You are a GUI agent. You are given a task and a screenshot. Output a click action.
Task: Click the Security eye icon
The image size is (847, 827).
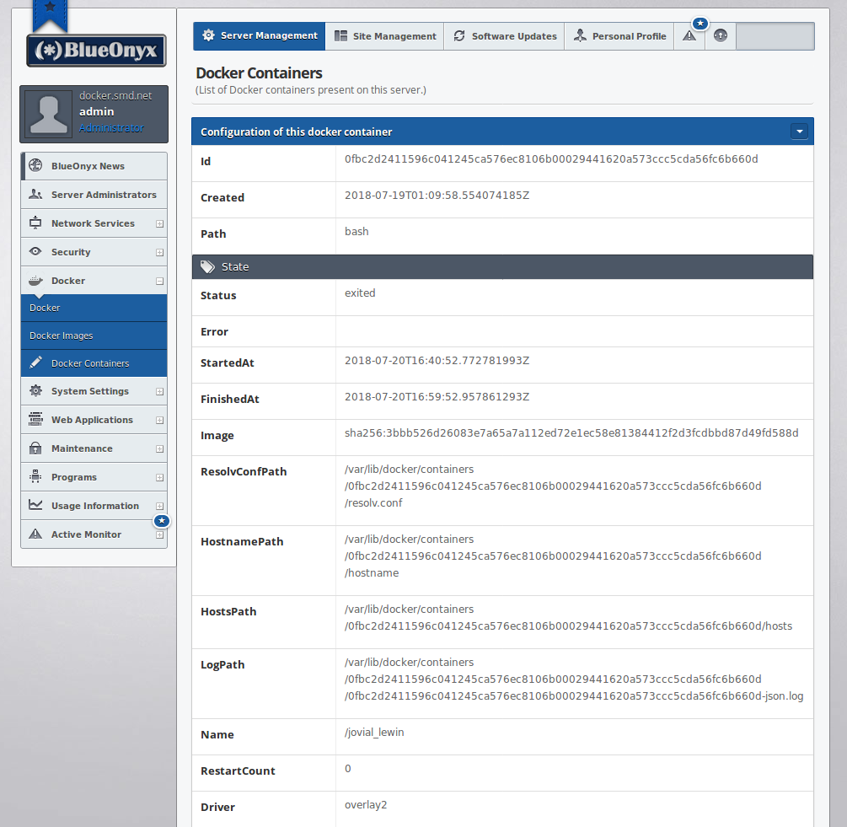click(x=35, y=251)
